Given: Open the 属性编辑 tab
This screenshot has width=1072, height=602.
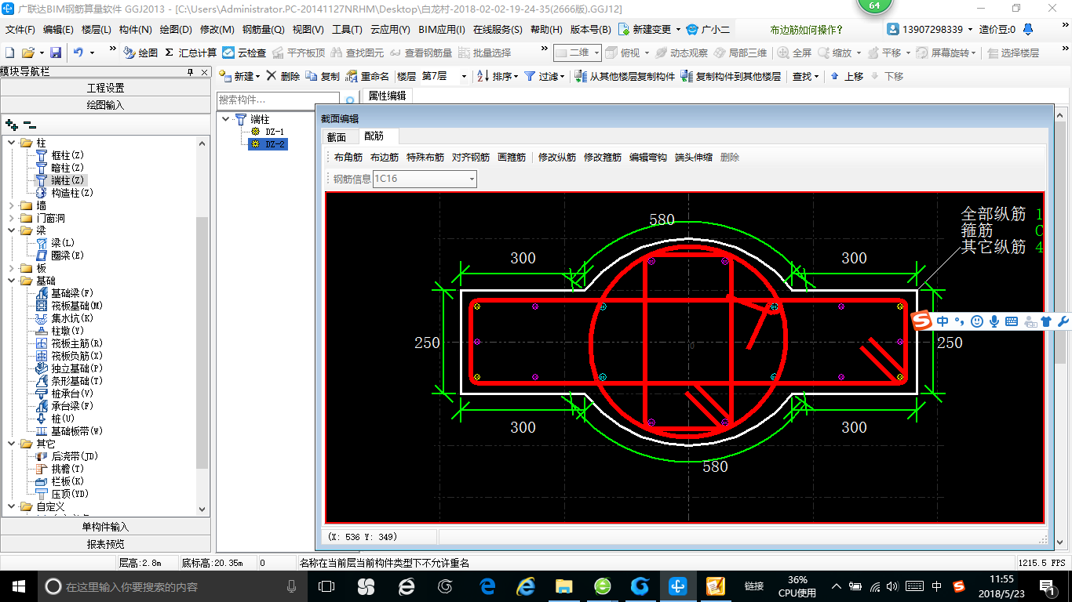Looking at the screenshot, I should [388, 96].
